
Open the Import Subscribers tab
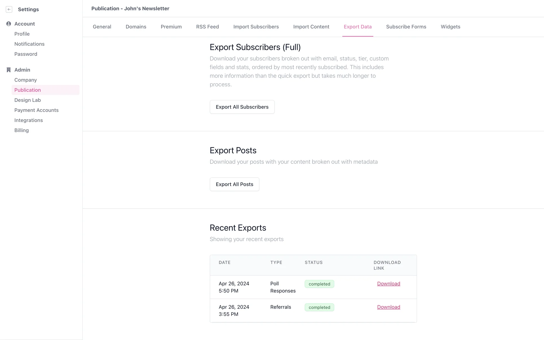coord(256,27)
